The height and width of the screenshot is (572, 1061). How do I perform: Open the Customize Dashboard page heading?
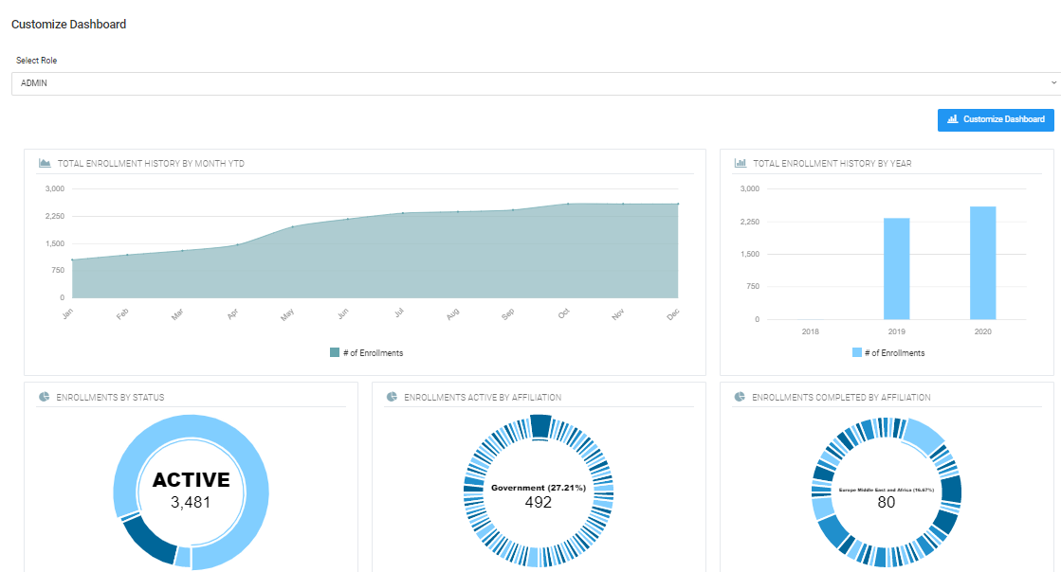66,24
